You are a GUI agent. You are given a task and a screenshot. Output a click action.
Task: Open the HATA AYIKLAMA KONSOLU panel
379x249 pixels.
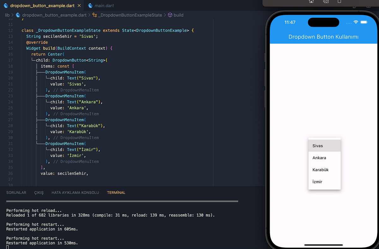(75, 192)
